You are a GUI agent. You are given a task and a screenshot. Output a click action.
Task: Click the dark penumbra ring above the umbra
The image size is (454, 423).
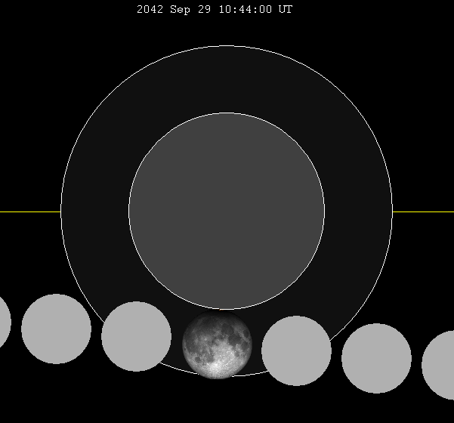tap(227, 79)
